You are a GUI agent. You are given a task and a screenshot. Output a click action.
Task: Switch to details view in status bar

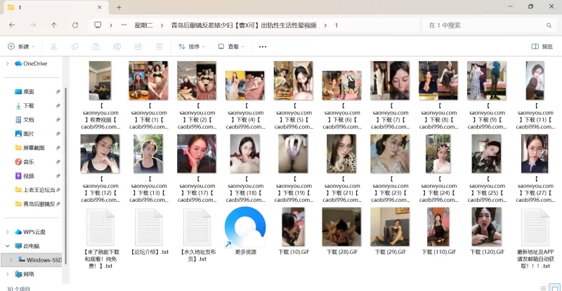click(x=542, y=287)
